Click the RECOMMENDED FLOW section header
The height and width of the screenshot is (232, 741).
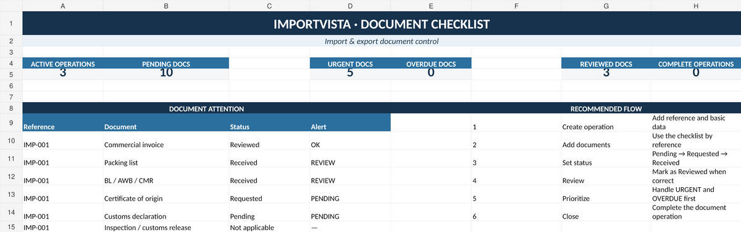pos(606,108)
